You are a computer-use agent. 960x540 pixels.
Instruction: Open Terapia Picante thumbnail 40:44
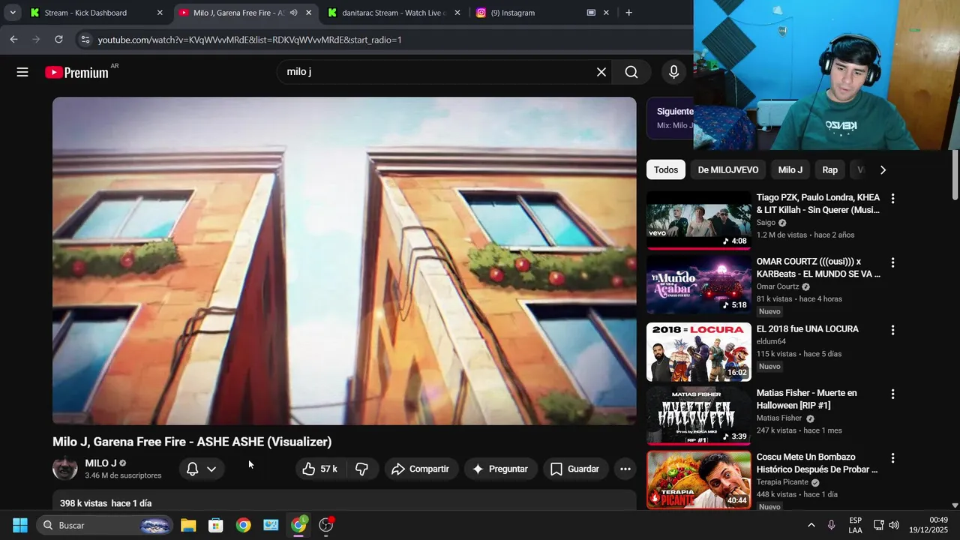pos(698,479)
